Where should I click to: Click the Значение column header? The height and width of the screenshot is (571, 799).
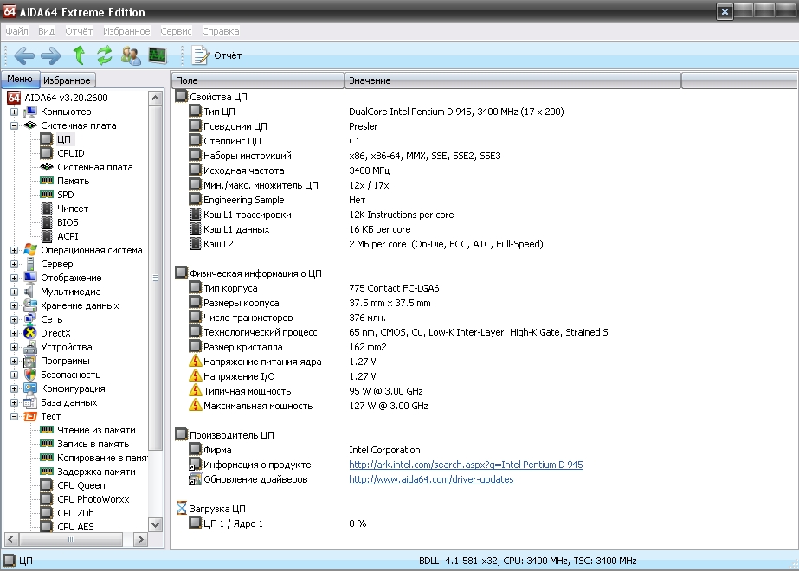tap(512, 80)
